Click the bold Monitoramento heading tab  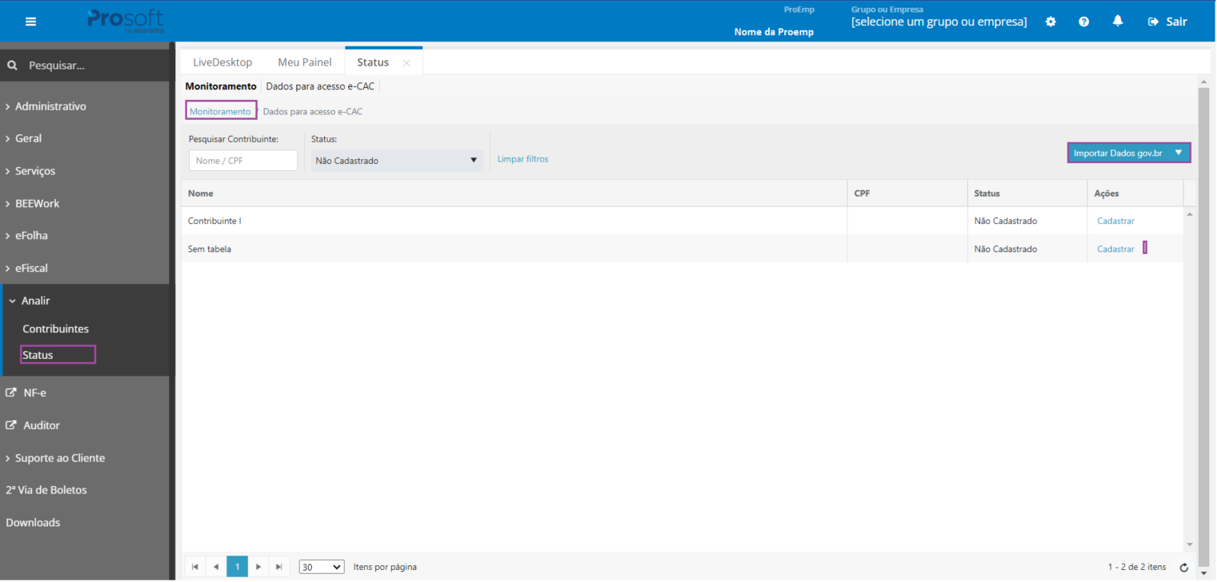coord(221,86)
